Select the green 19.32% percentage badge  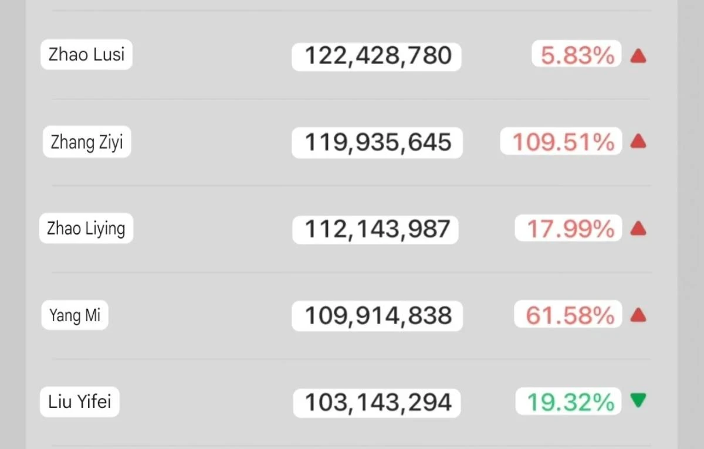tap(568, 402)
